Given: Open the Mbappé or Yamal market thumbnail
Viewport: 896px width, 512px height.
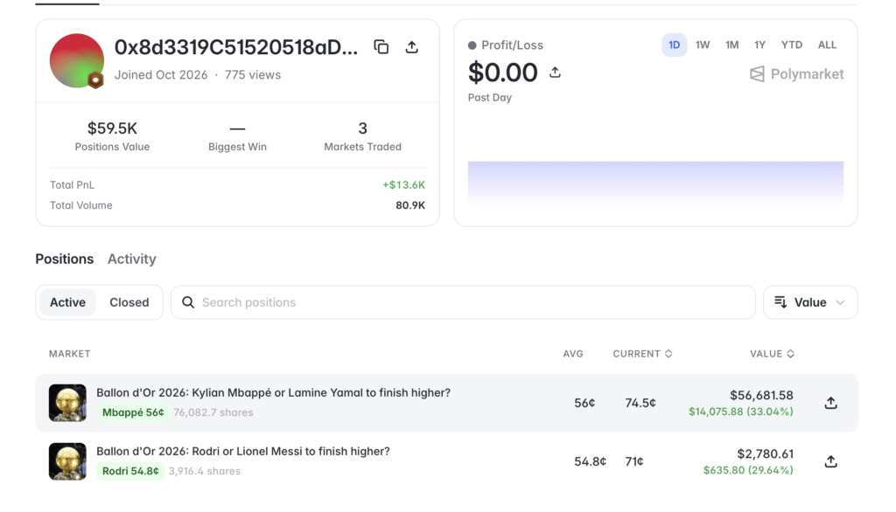Looking at the screenshot, I should tap(67, 403).
